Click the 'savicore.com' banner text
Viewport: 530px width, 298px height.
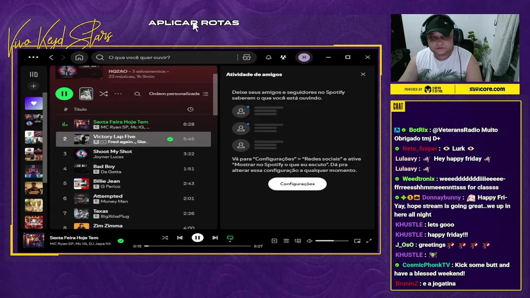[487, 89]
